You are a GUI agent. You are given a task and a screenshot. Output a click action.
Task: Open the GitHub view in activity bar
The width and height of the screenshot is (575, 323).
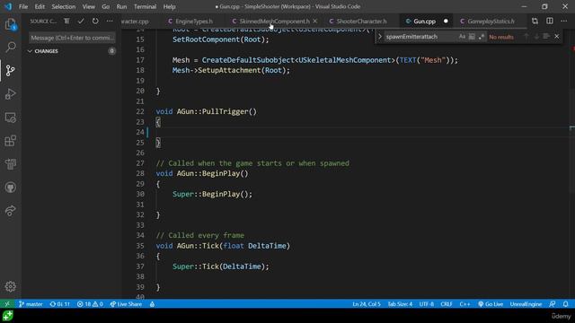point(10,188)
